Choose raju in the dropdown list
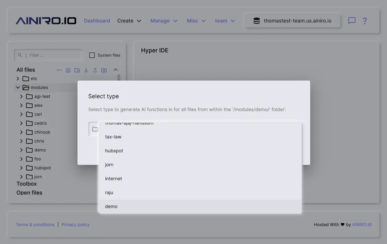This screenshot has width=387, height=244. [x=200, y=193]
